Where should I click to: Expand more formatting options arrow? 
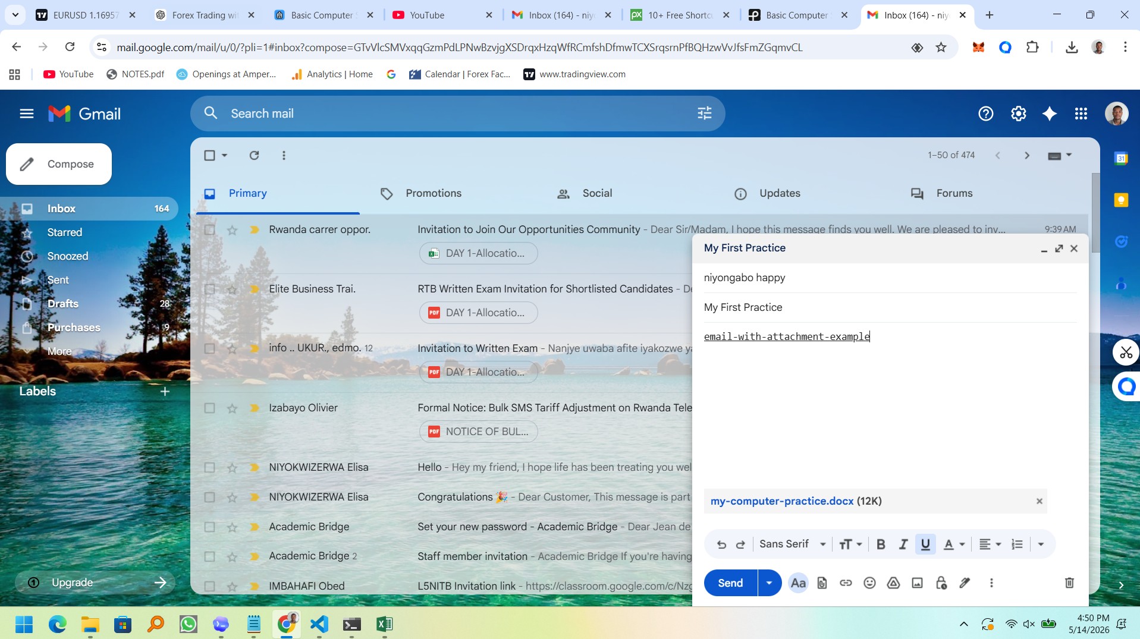click(x=1041, y=544)
